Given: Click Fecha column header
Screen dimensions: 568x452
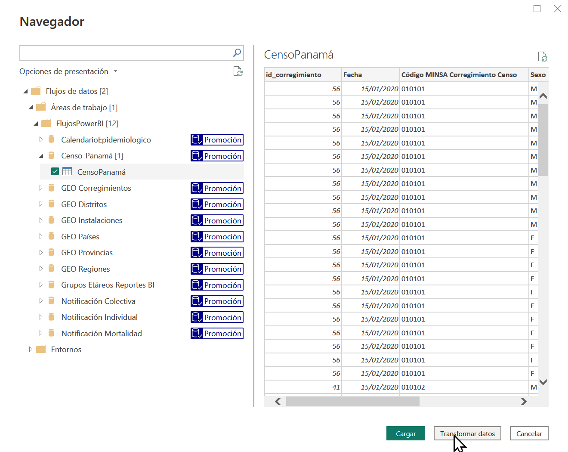Looking at the screenshot, I should [371, 74].
